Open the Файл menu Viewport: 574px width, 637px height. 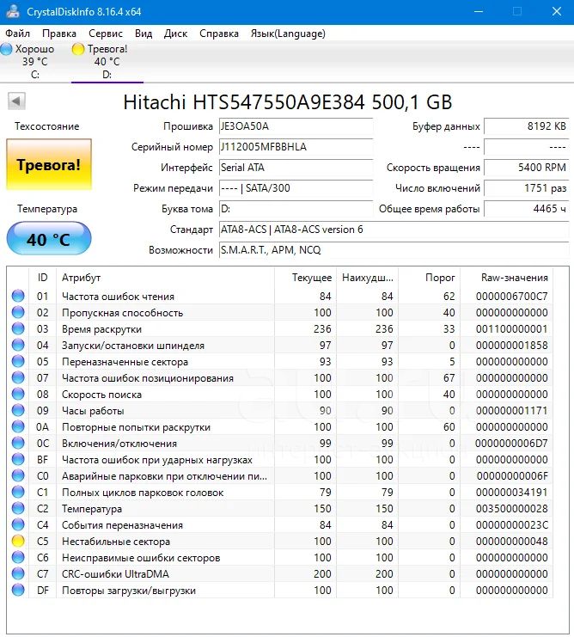17,34
